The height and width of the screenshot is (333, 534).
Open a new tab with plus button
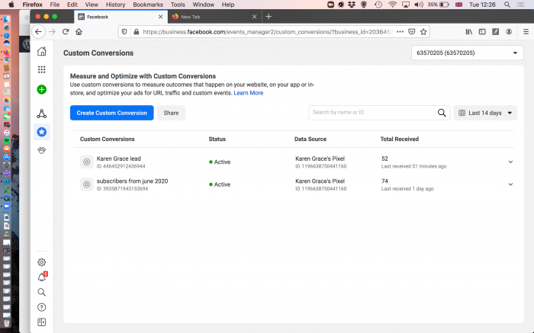click(x=269, y=16)
